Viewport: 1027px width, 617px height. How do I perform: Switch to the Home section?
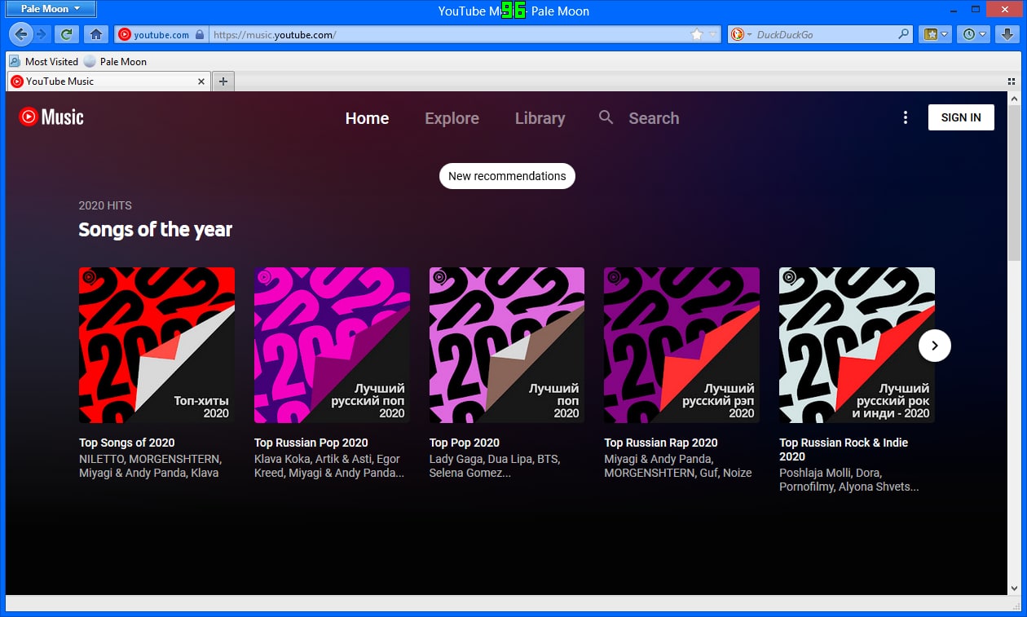367,118
